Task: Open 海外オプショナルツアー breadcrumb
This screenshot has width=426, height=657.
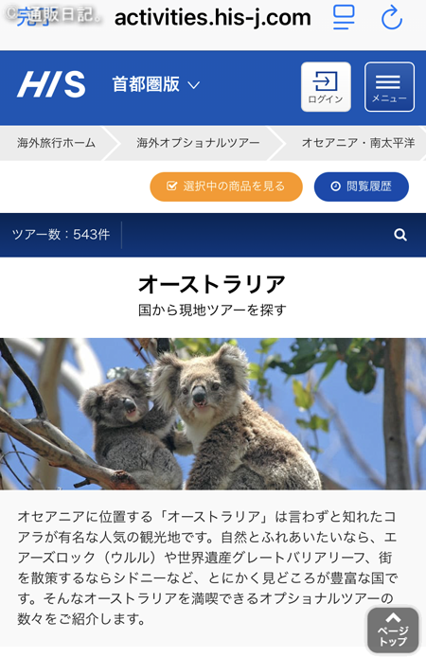Action: (x=198, y=143)
